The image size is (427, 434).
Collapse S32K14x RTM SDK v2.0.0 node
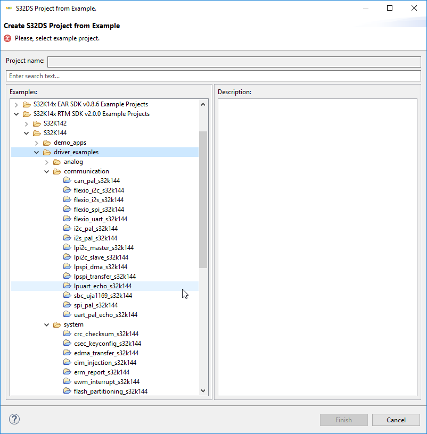click(16, 114)
